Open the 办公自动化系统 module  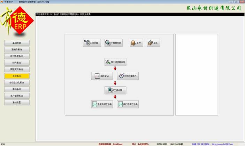17,82
